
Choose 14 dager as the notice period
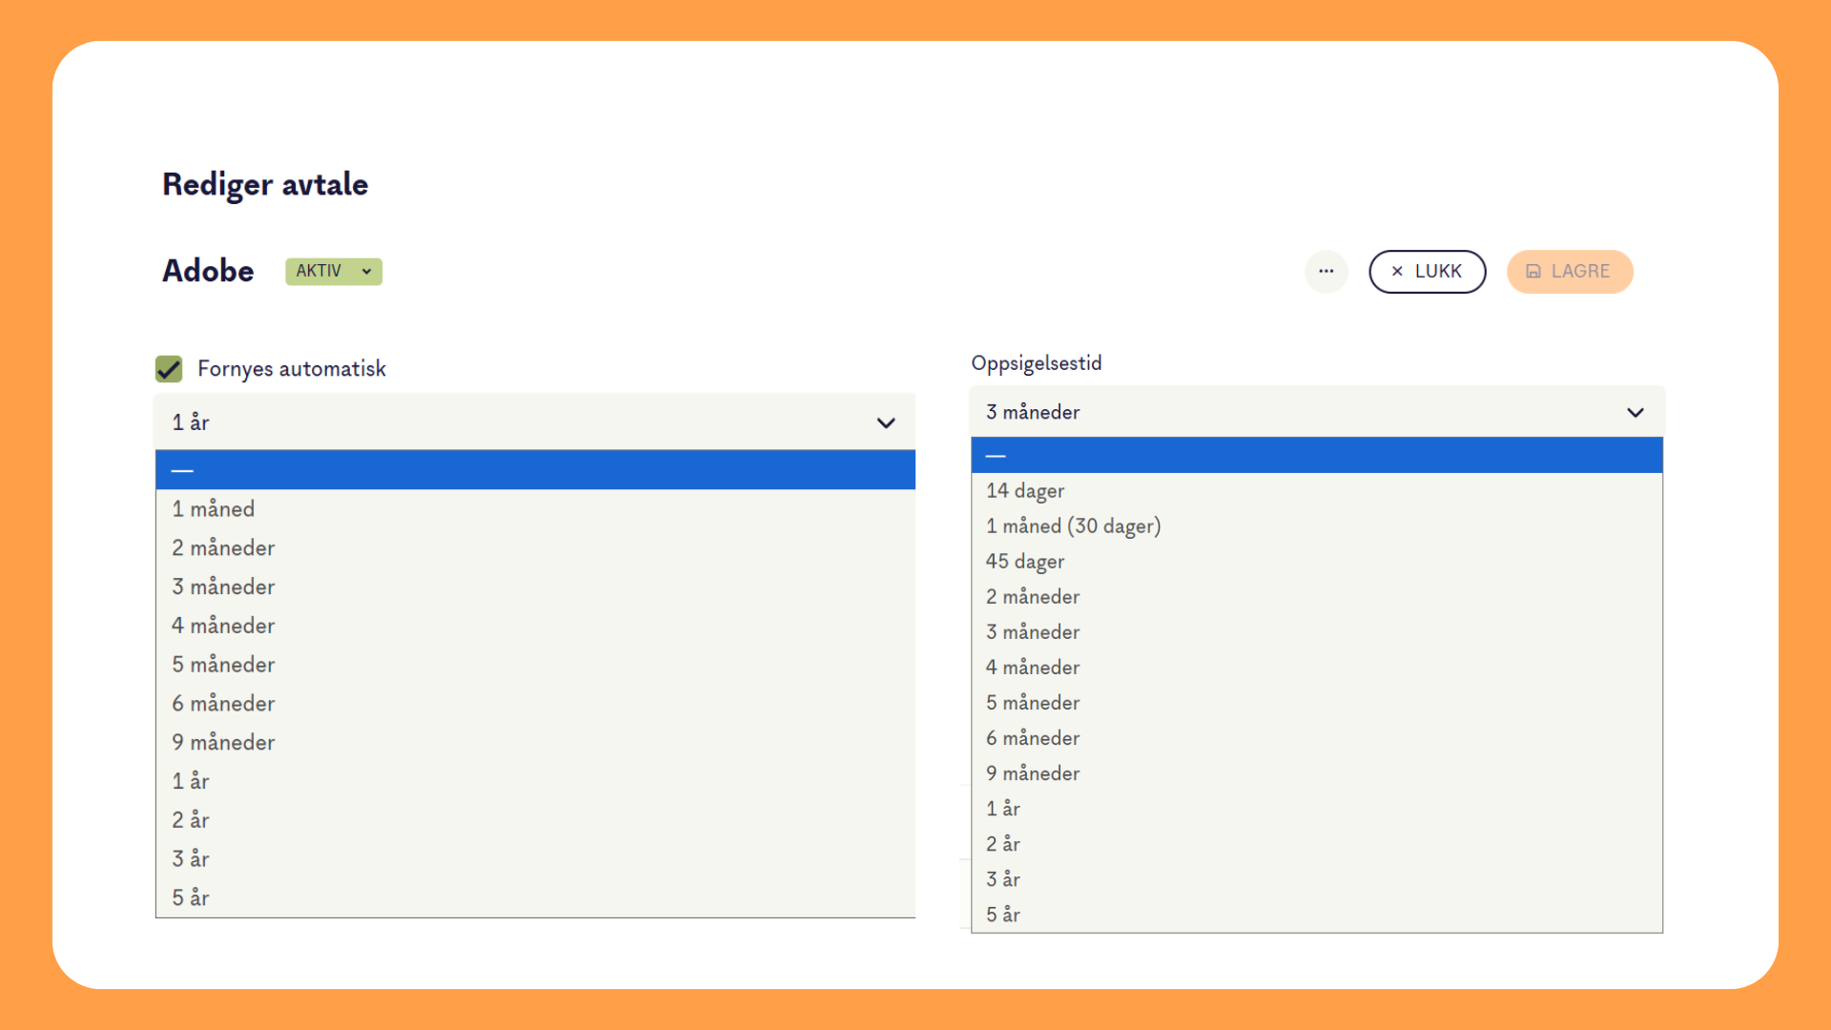tap(1025, 491)
